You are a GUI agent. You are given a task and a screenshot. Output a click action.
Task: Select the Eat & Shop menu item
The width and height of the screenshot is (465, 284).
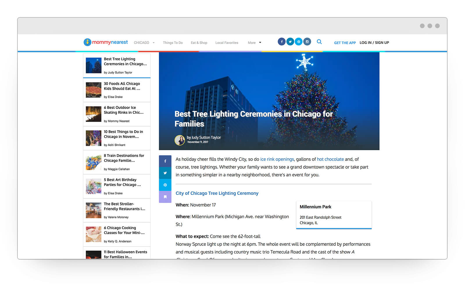[199, 43]
